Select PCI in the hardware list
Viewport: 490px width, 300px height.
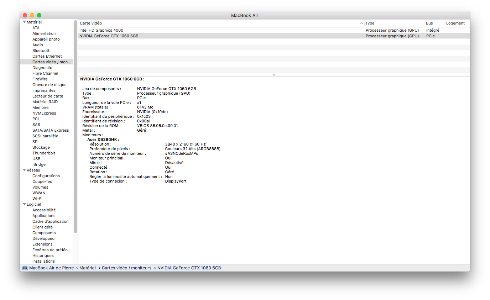(36, 119)
